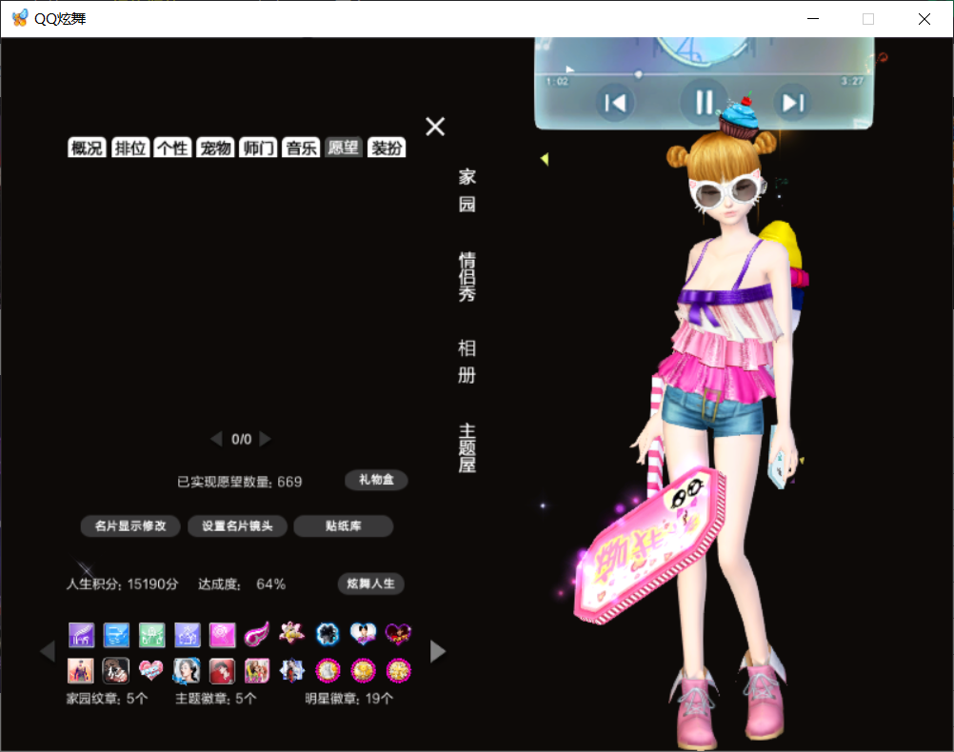Image resolution: width=954 pixels, height=752 pixels.
Task: Click the blue glowing clover badge
Action: (x=328, y=634)
